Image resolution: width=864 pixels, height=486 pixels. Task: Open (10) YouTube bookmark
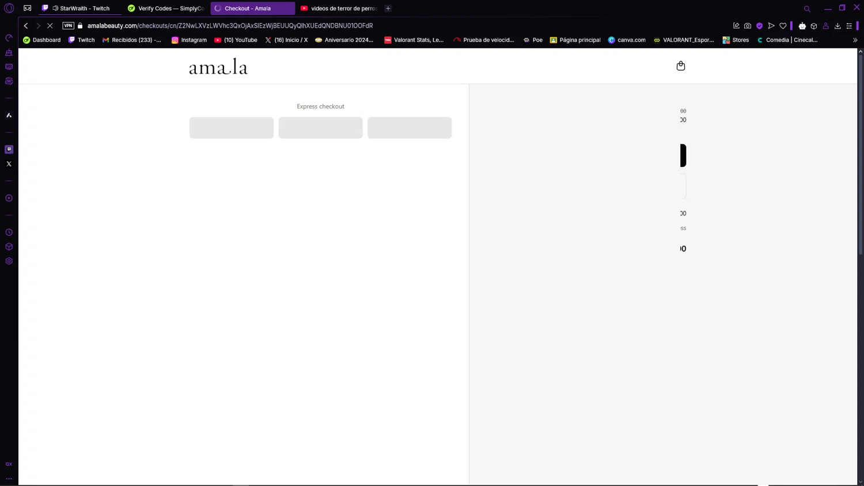coord(236,40)
